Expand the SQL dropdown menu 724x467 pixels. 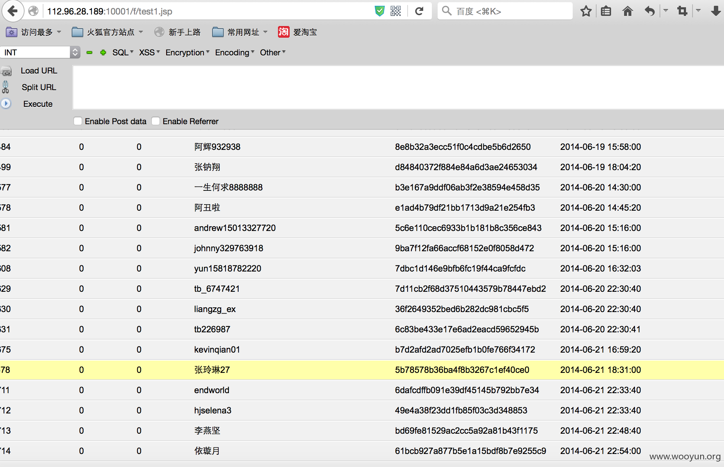[x=123, y=52]
